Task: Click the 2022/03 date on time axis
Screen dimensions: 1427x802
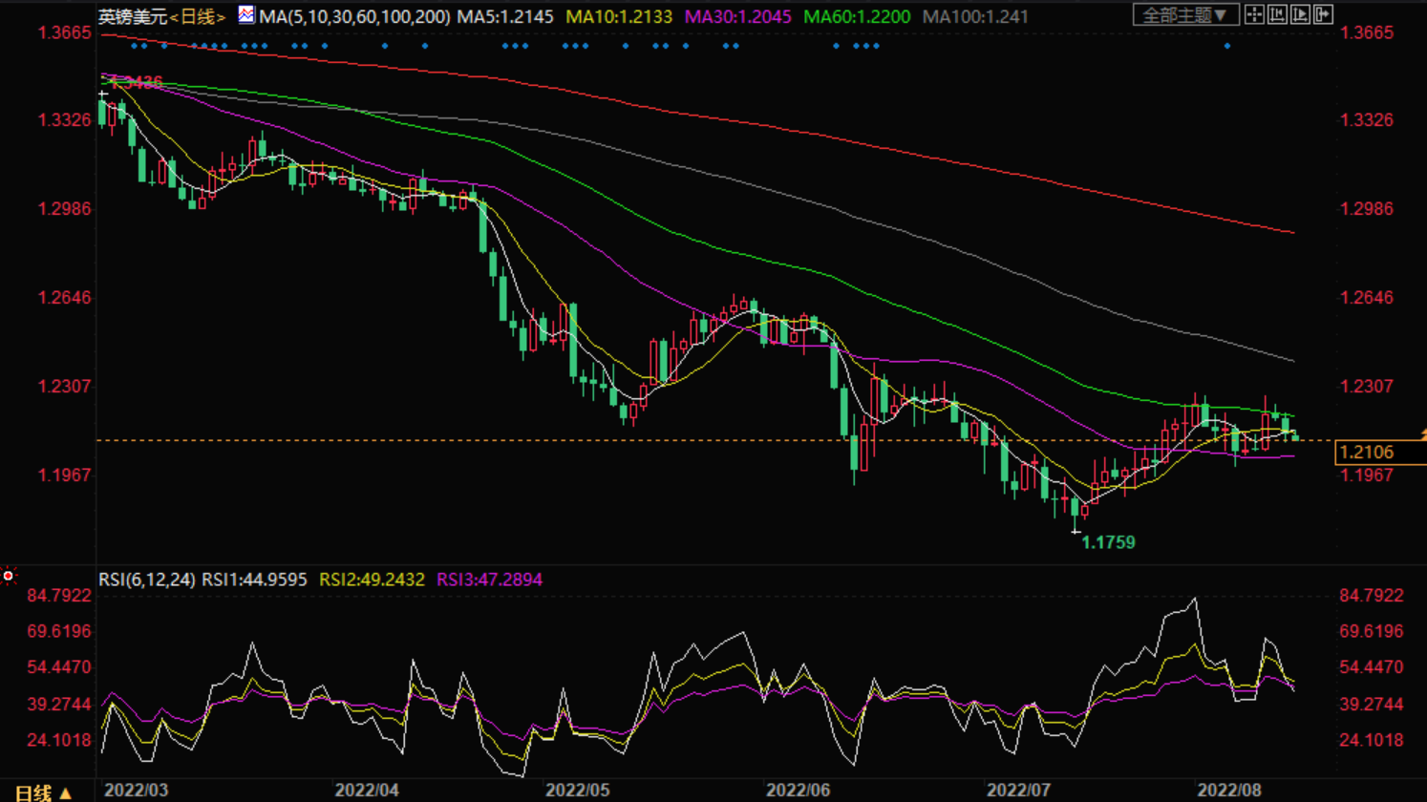Action: (137, 791)
